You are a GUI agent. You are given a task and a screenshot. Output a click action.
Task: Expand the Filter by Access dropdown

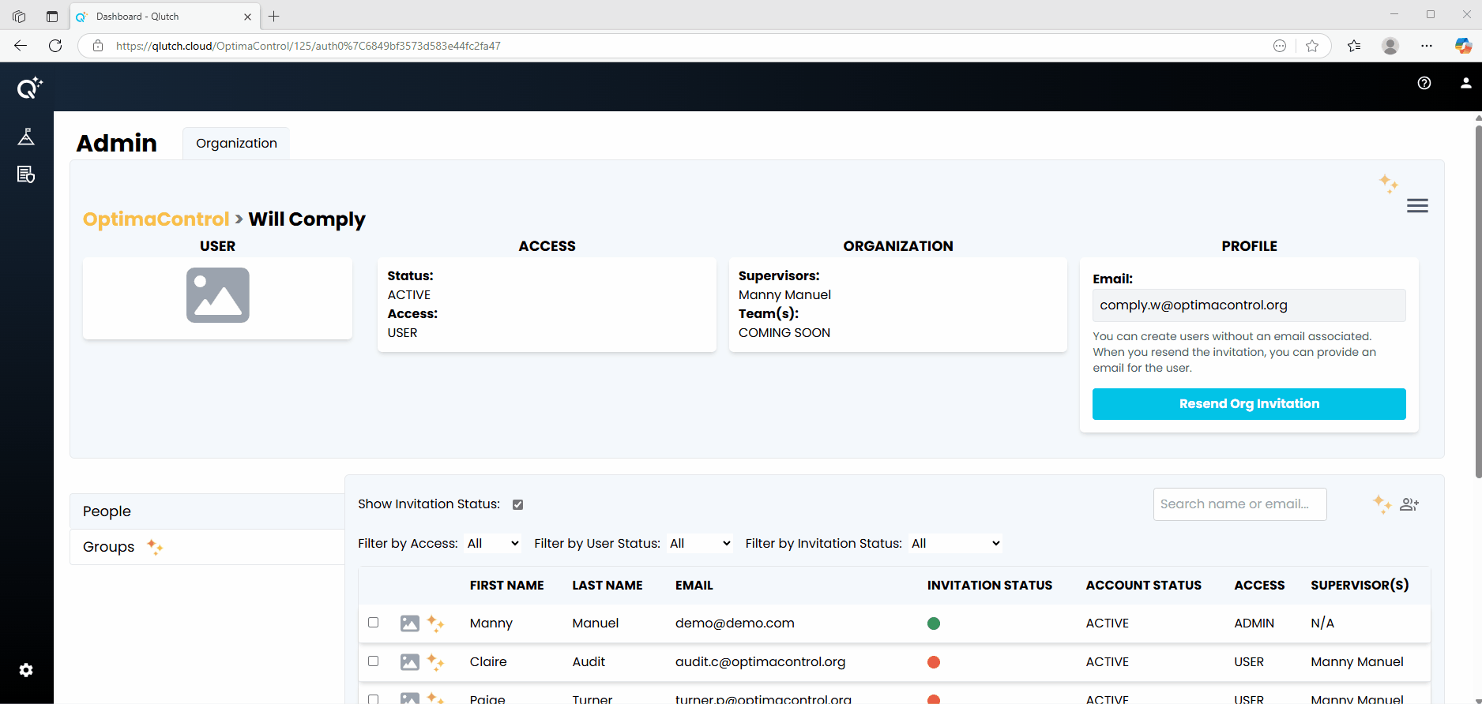(x=492, y=543)
